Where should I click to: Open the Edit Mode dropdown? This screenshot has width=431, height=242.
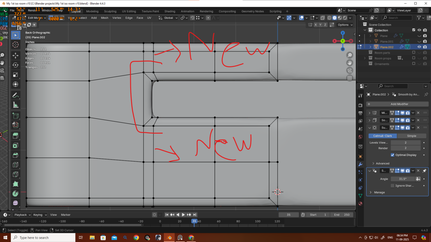pos(34,18)
